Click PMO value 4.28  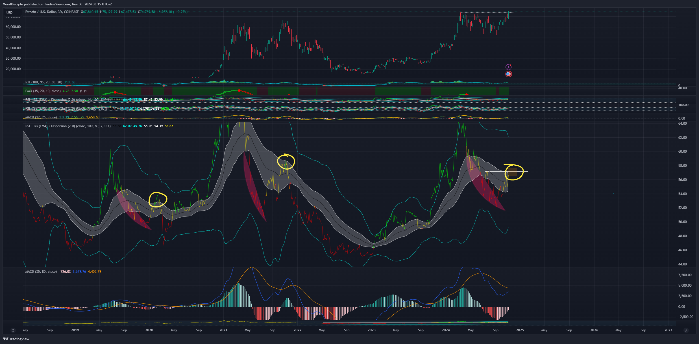[x=66, y=91]
